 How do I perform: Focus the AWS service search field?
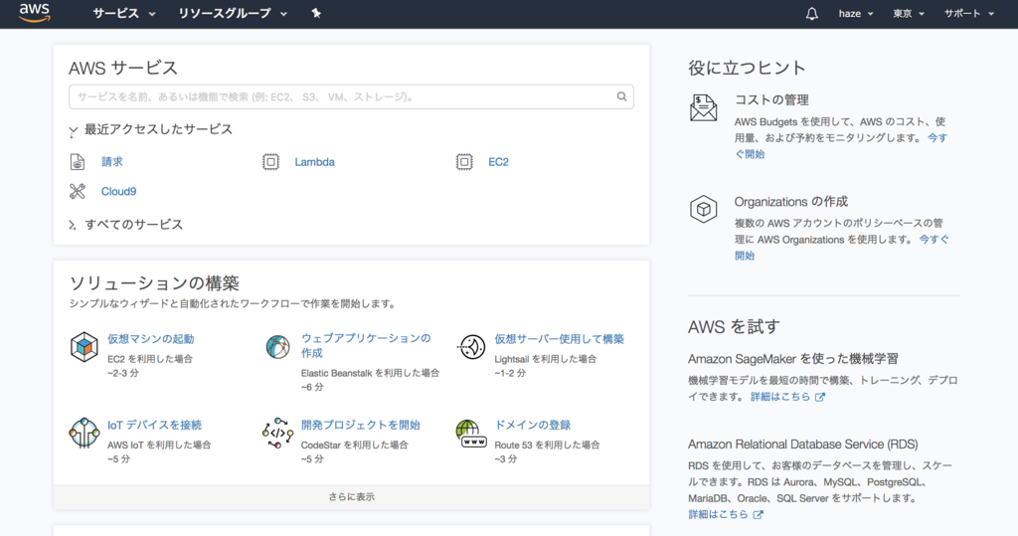[351, 96]
